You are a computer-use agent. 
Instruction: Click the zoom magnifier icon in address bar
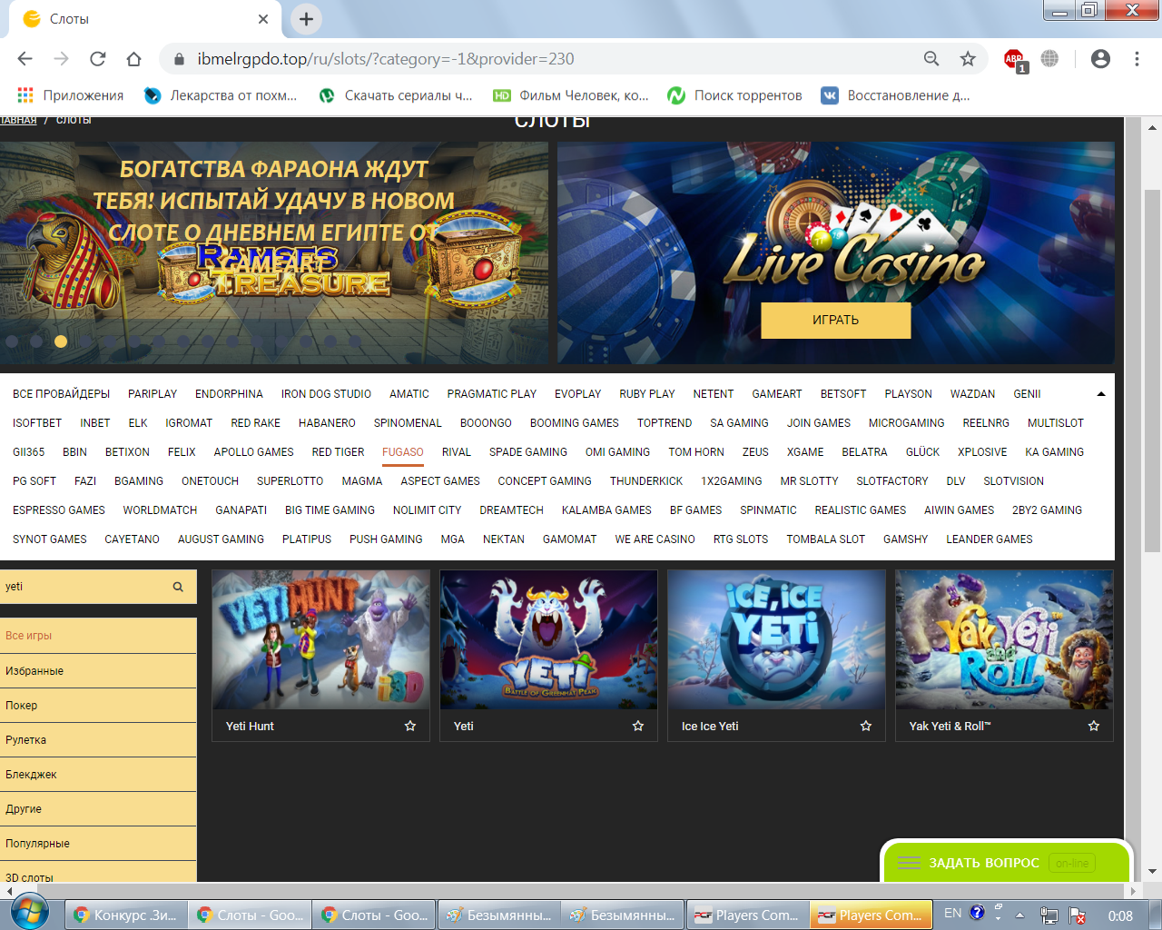point(931,59)
